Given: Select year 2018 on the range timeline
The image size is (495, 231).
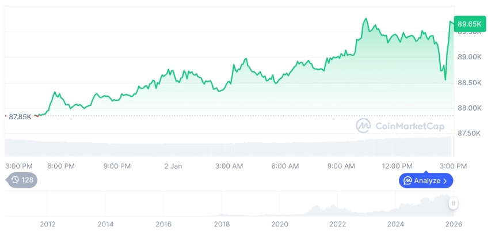Looking at the screenshot, I should click(222, 224).
